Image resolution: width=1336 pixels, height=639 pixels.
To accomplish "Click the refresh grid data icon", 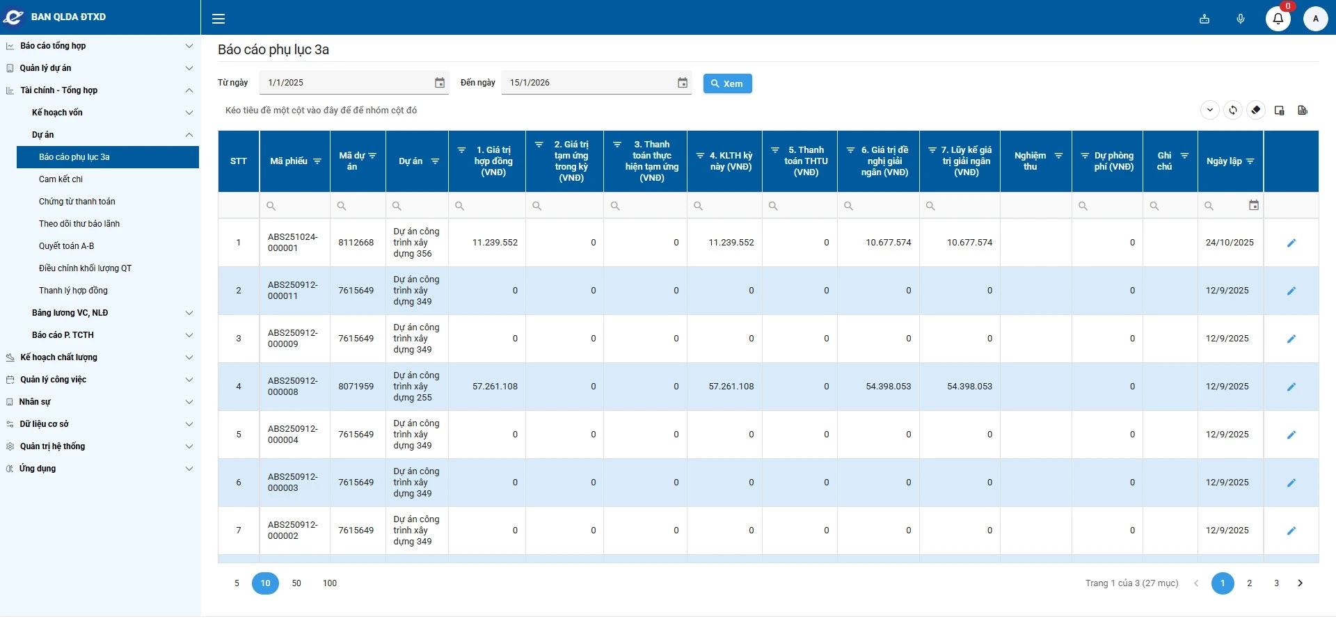I will click(x=1233, y=111).
